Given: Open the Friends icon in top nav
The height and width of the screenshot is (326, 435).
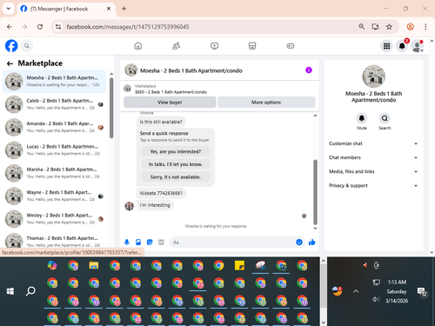Looking at the screenshot, I should pos(177,46).
